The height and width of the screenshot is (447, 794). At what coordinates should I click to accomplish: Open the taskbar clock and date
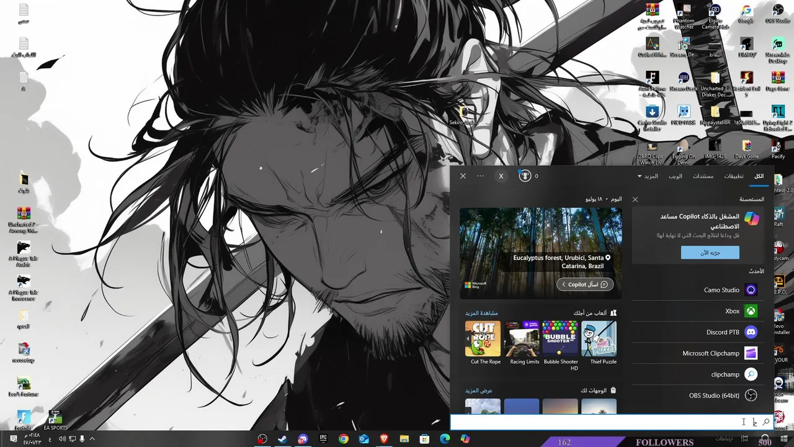(x=31, y=439)
